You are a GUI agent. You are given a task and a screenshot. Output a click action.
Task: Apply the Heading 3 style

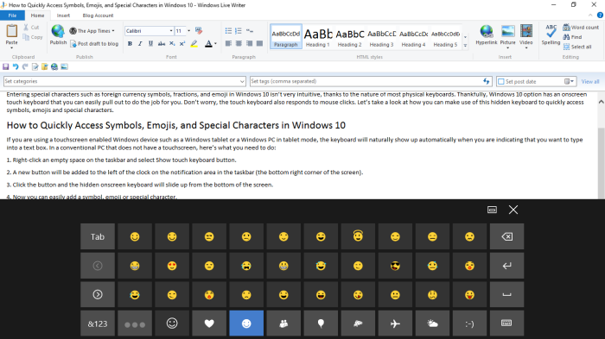pos(382,37)
